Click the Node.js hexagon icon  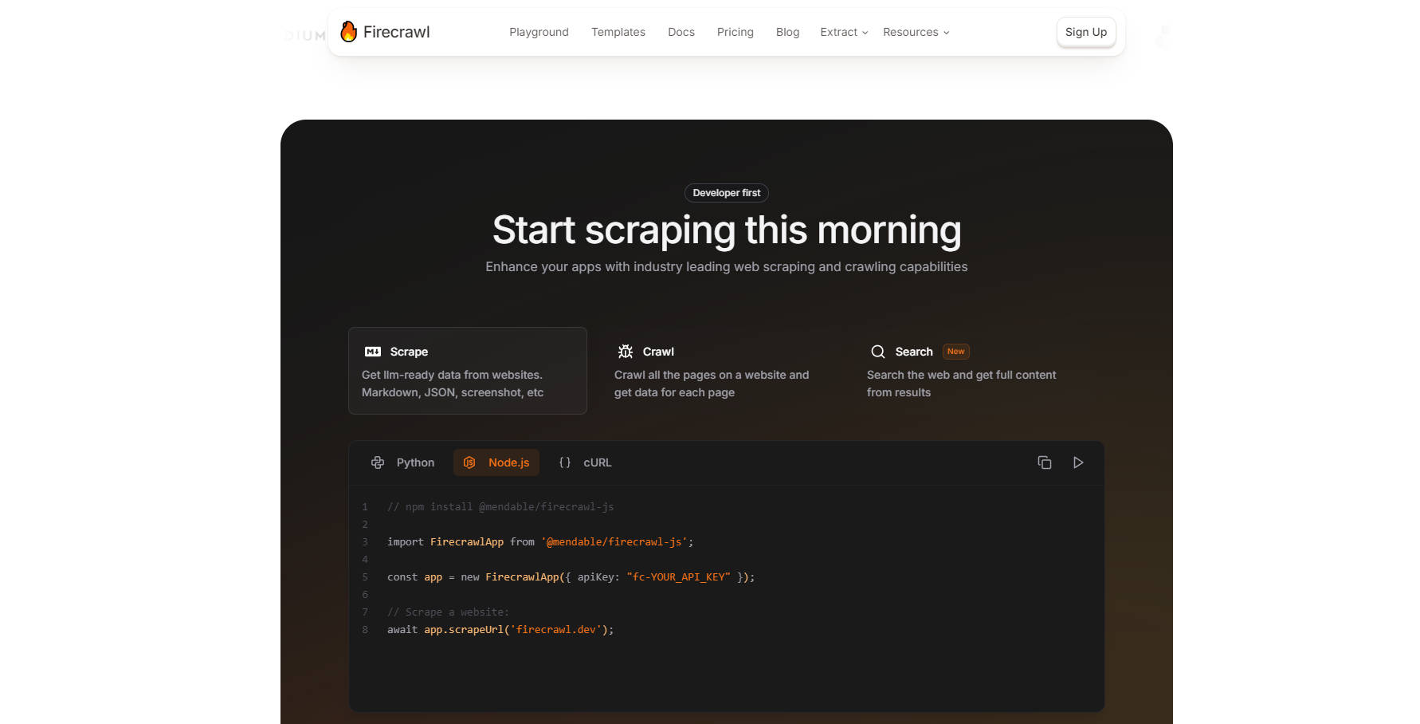pyautogui.click(x=469, y=462)
